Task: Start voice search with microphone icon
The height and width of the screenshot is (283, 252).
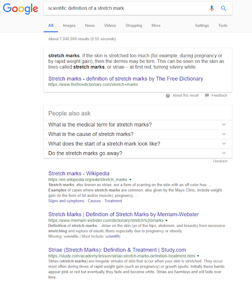Action: 212,8
